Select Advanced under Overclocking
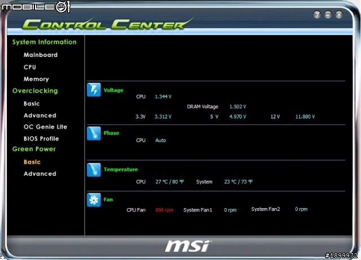Screen dimensions: 361x260 (40, 116)
